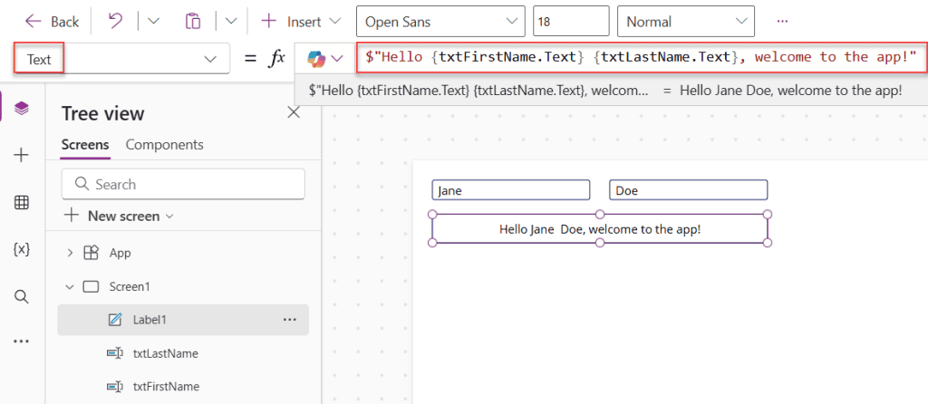The width and height of the screenshot is (928, 404).
Task: Click the App icon in tree
Action: pos(92,253)
